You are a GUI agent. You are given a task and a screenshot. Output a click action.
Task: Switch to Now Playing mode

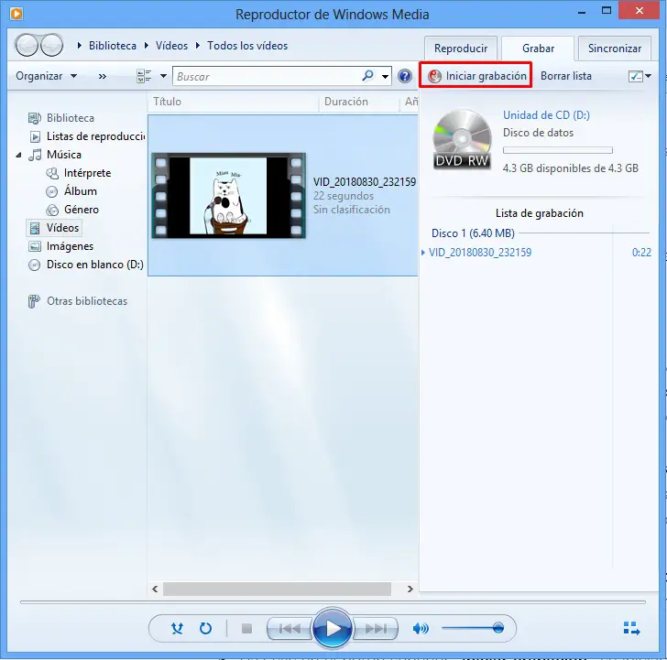pyautogui.click(x=631, y=628)
